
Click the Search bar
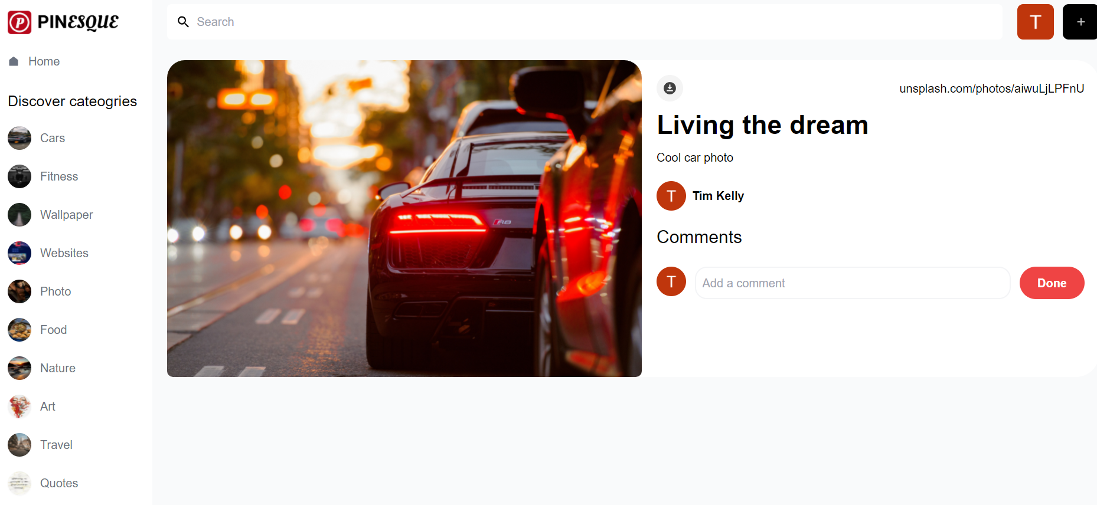click(585, 22)
